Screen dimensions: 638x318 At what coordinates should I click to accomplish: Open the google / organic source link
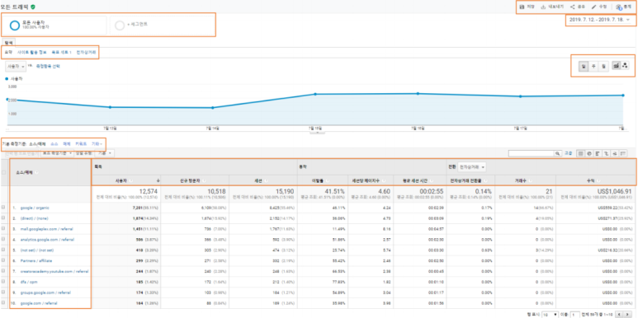click(35, 208)
